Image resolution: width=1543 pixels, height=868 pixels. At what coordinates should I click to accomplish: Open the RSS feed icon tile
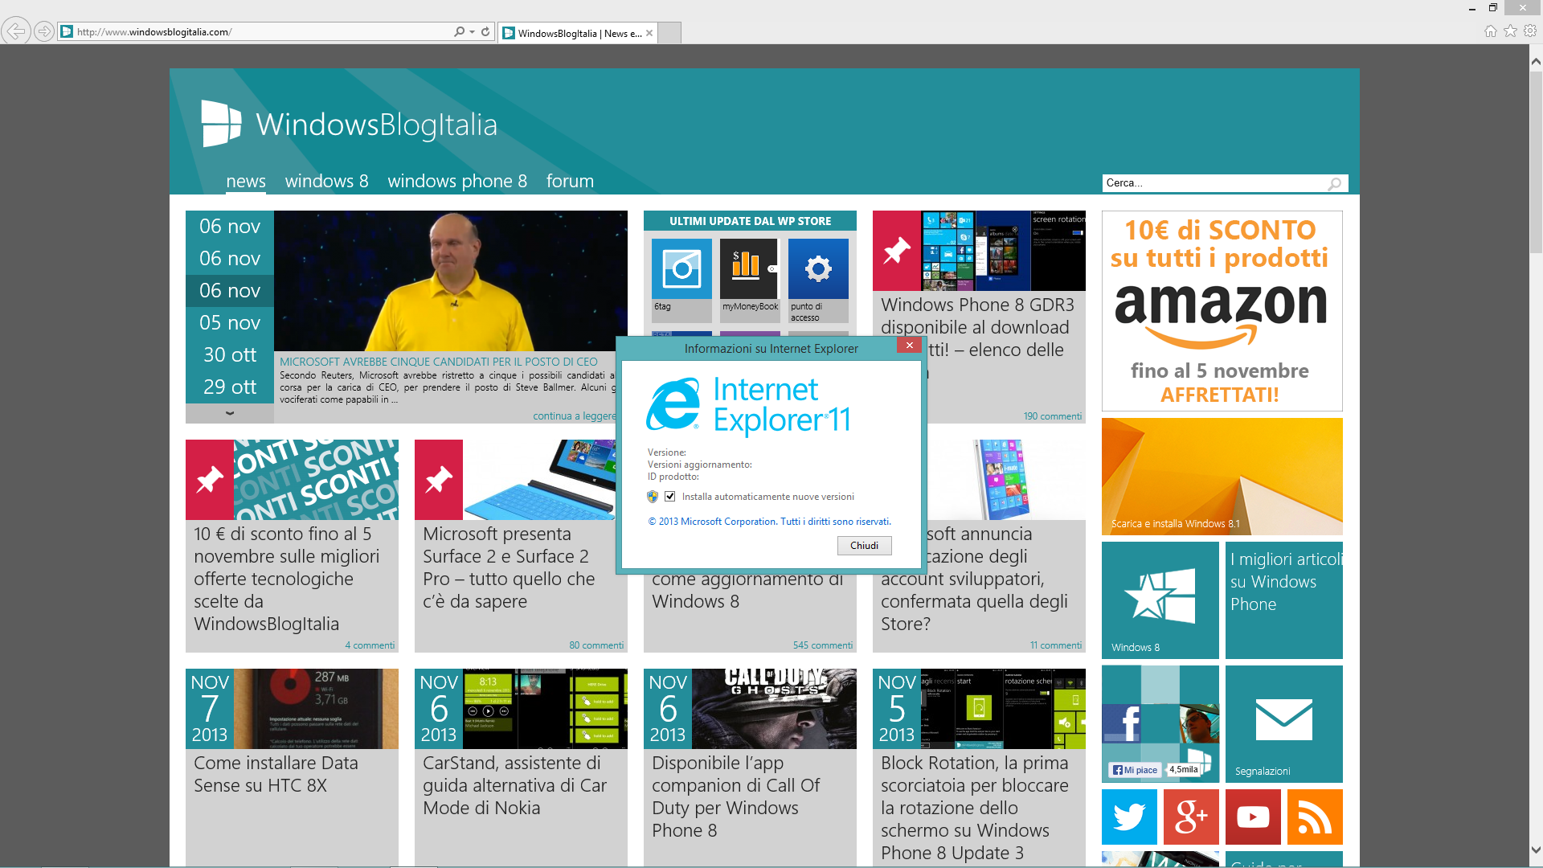pyautogui.click(x=1315, y=817)
